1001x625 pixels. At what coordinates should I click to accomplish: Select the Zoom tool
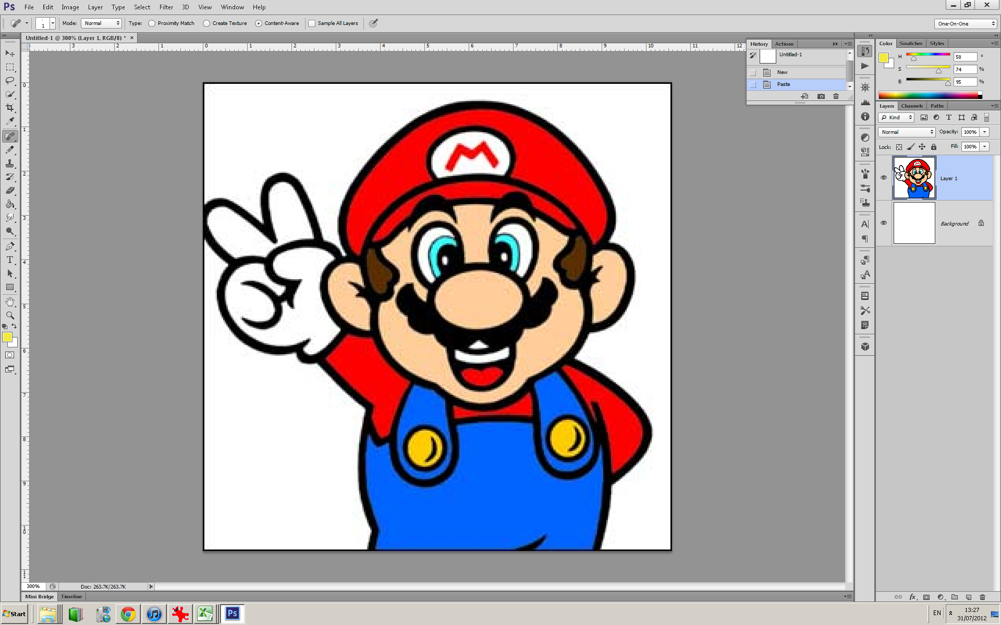(x=10, y=316)
